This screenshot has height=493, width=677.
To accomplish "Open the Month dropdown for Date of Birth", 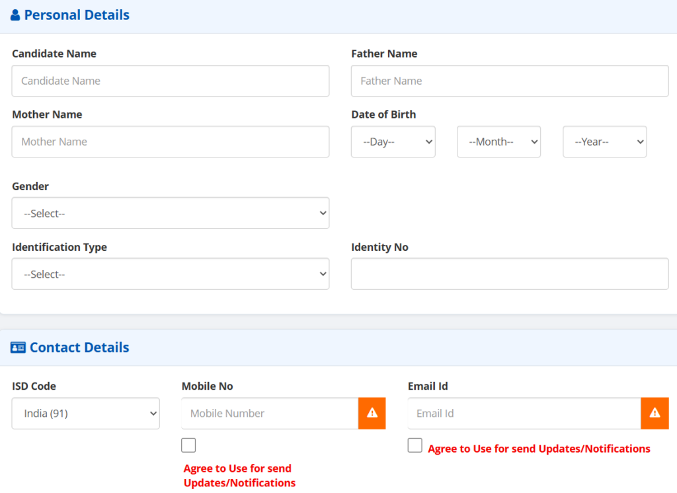I will click(498, 142).
